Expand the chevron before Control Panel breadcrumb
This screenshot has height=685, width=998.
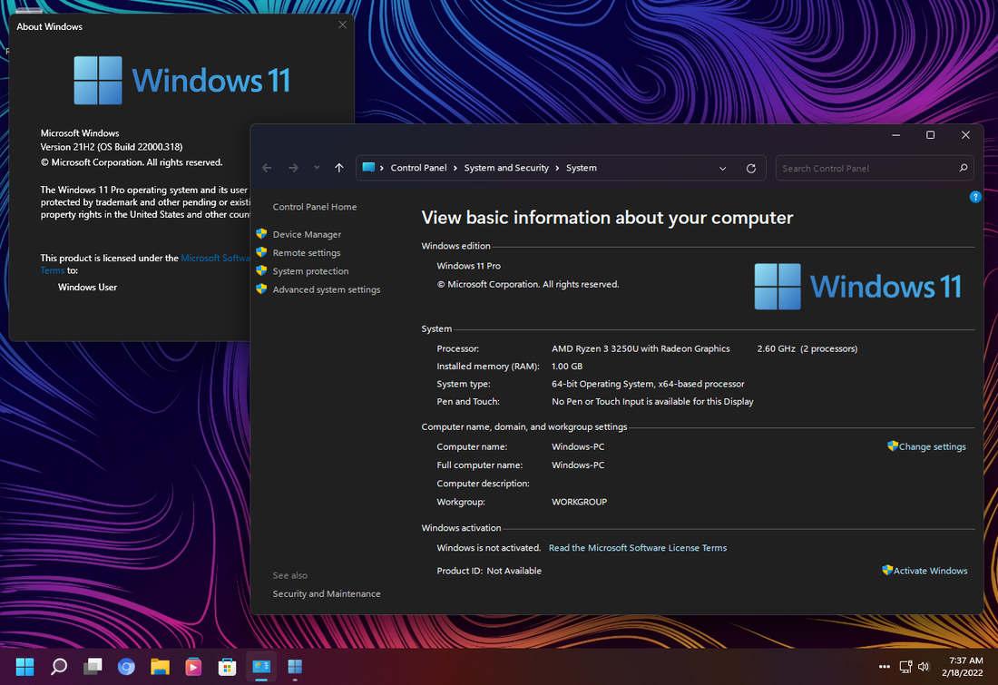coord(382,168)
